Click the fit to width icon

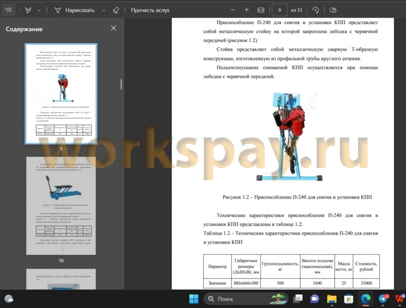pyautogui.click(x=261, y=10)
